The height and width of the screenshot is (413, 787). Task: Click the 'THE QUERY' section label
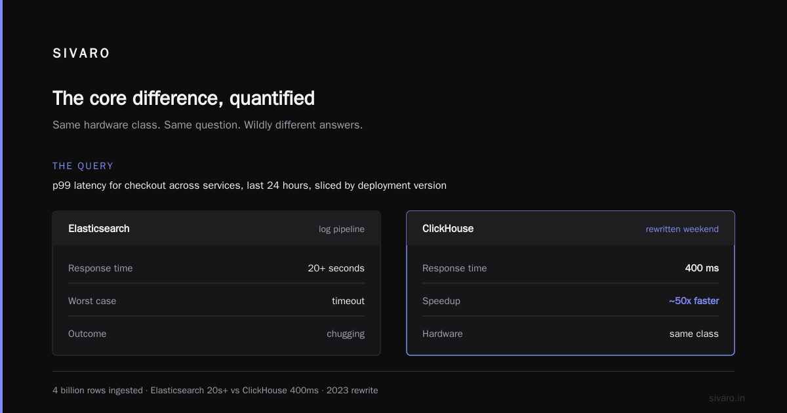click(x=83, y=166)
